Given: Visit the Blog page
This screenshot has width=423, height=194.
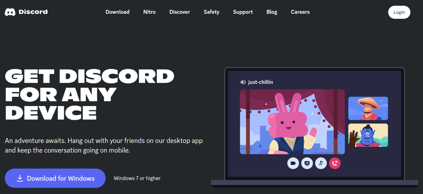Looking at the screenshot, I should tap(272, 12).
